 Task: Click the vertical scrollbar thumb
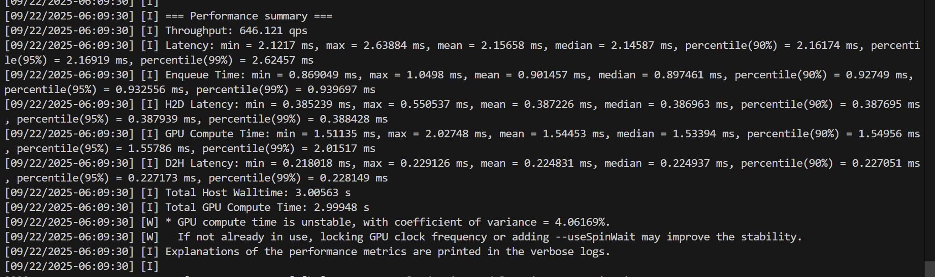click(x=929, y=268)
